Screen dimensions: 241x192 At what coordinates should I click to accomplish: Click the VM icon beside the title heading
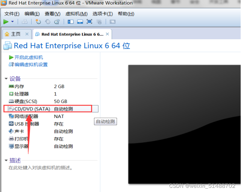[8, 46]
